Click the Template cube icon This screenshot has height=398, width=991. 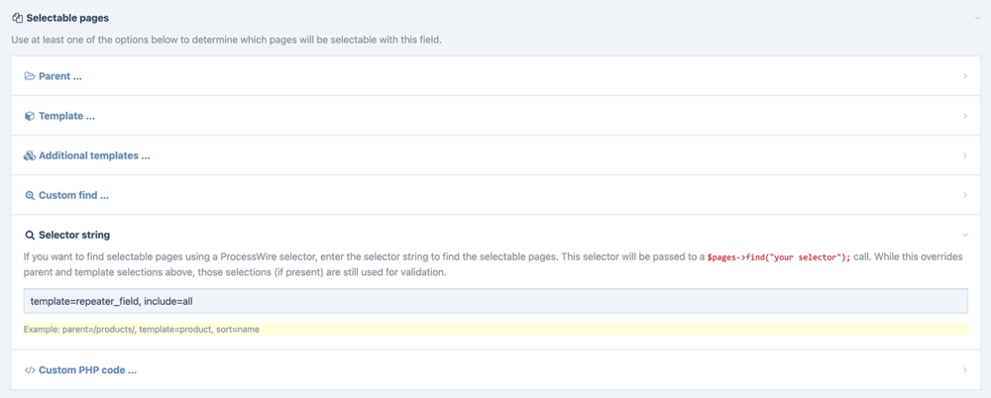coord(30,116)
